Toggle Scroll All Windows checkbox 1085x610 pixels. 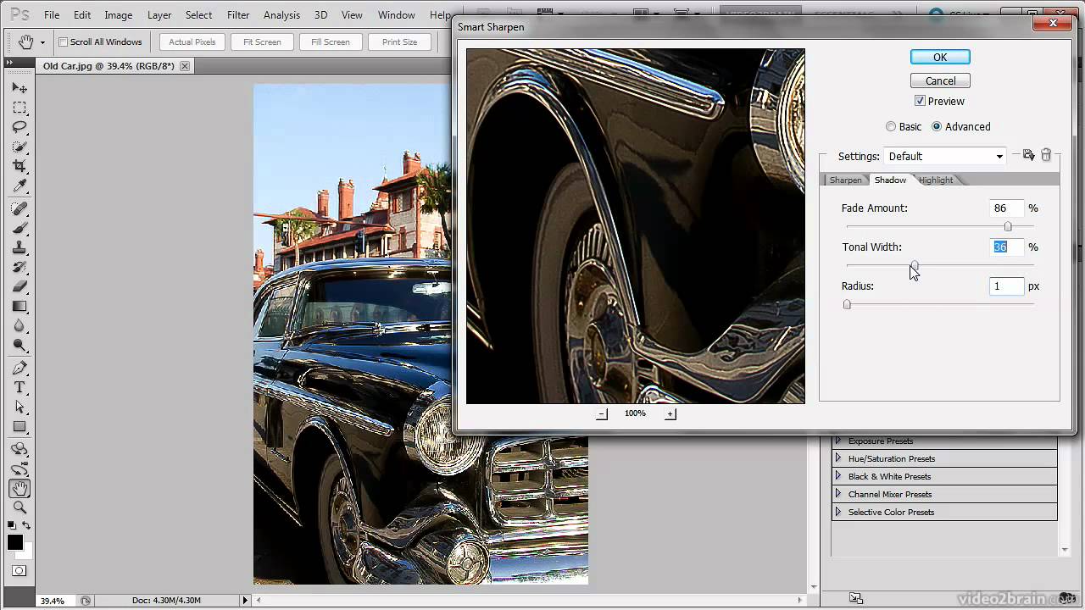point(63,42)
